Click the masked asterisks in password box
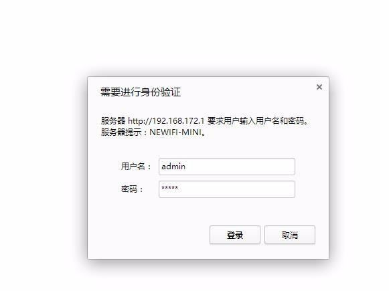Viewport: 389px width, 291px height. tap(169, 187)
